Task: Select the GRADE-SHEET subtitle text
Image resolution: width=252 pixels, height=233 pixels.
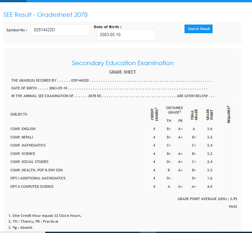Action: pyautogui.click(x=122, y=72)
